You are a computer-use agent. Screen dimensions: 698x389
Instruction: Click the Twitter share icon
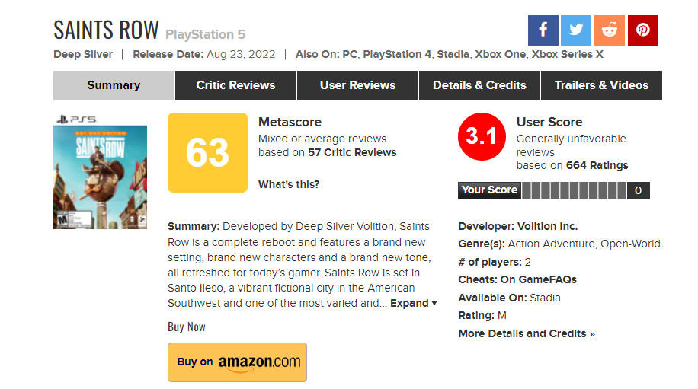click(576, 30)
